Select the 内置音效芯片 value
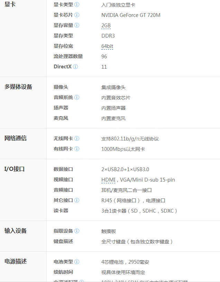This screenshot has width=220, height=282. (116, 98)
